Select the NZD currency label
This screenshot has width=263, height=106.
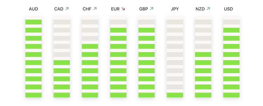pos(200,9)
